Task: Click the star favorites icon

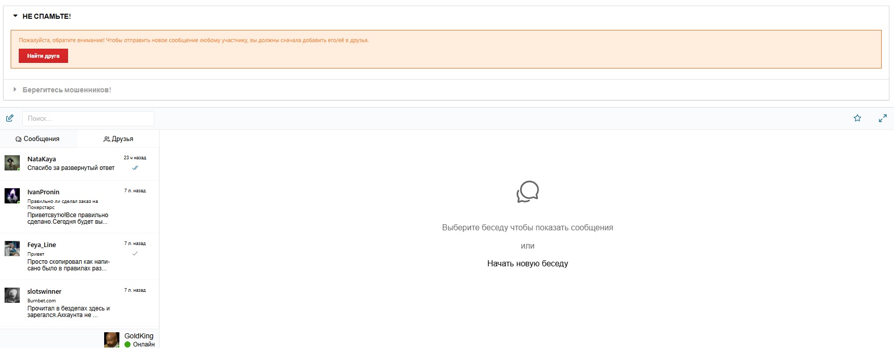Action: [857, 118]
